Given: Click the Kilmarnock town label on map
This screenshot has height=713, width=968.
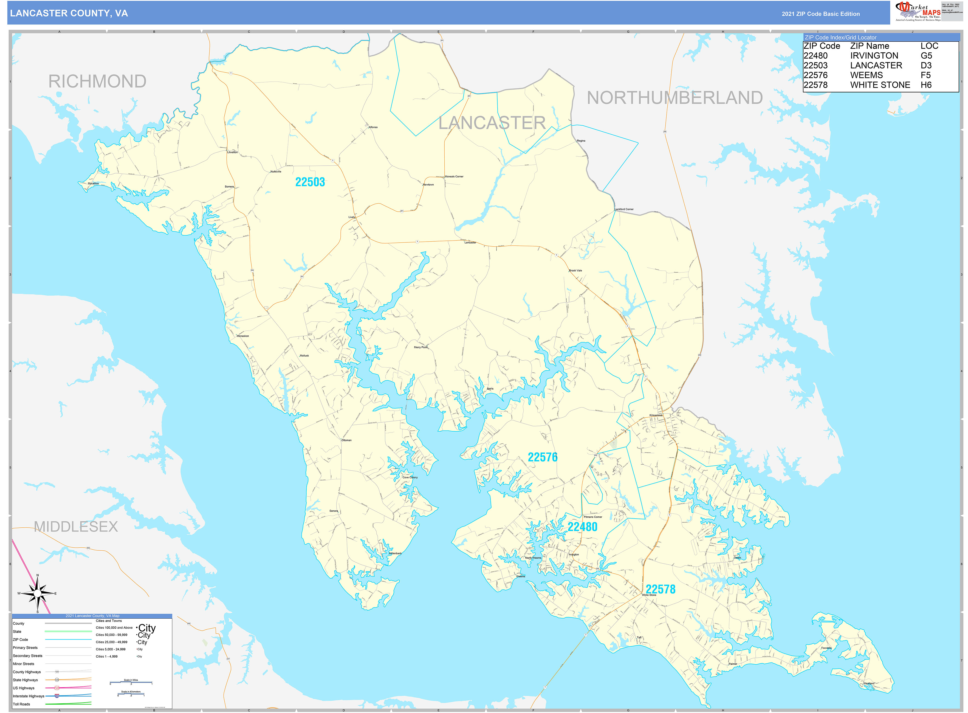Looking at the screenshot, I should (x=656, y=415).
